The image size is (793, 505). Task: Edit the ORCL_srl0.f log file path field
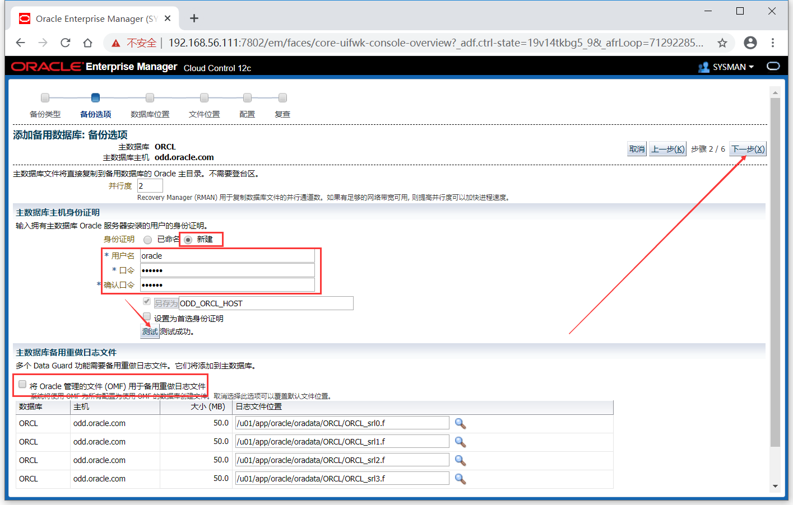(x=342, y=423)
